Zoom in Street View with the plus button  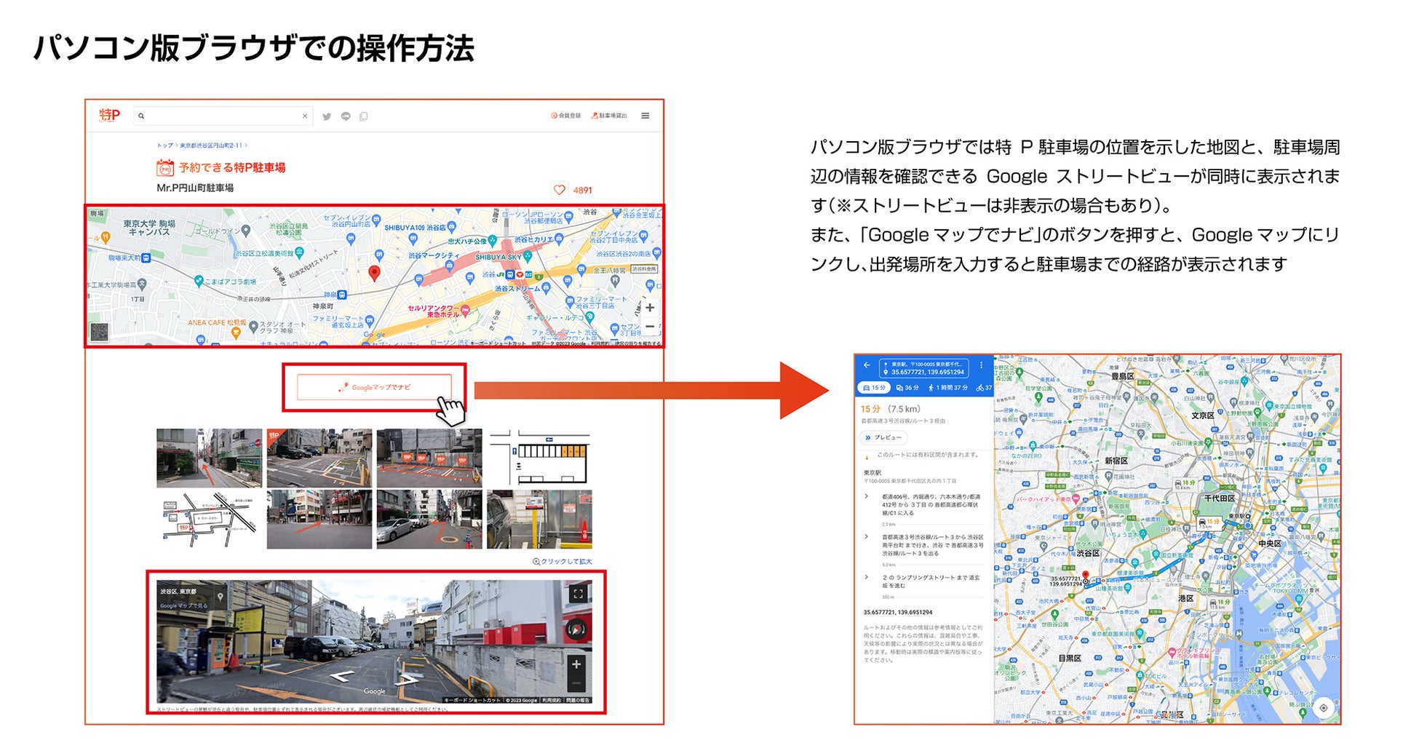576,664
